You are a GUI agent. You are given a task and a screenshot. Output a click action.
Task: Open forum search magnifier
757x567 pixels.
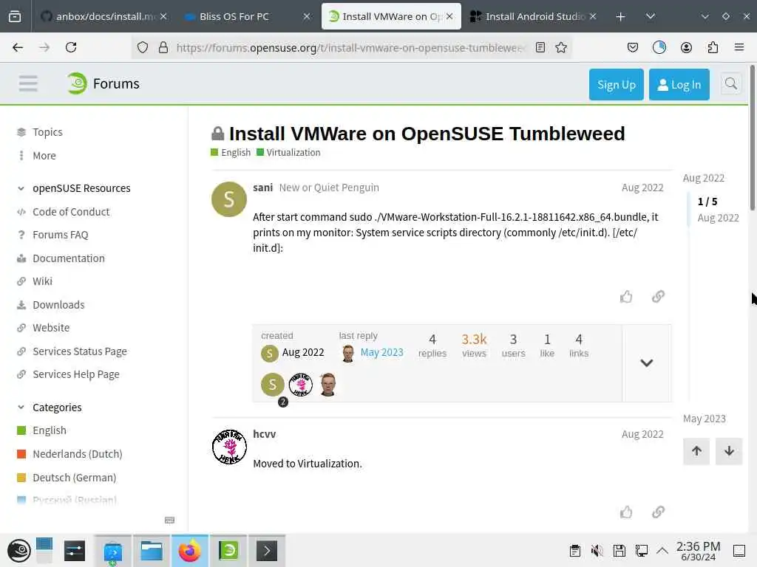pos(731,84)
